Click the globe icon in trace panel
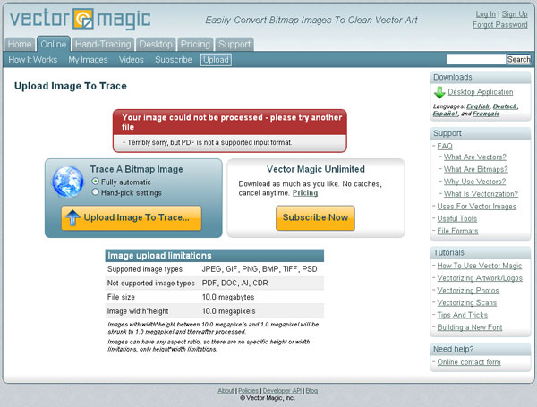537x407 pixels. (67, 180)
